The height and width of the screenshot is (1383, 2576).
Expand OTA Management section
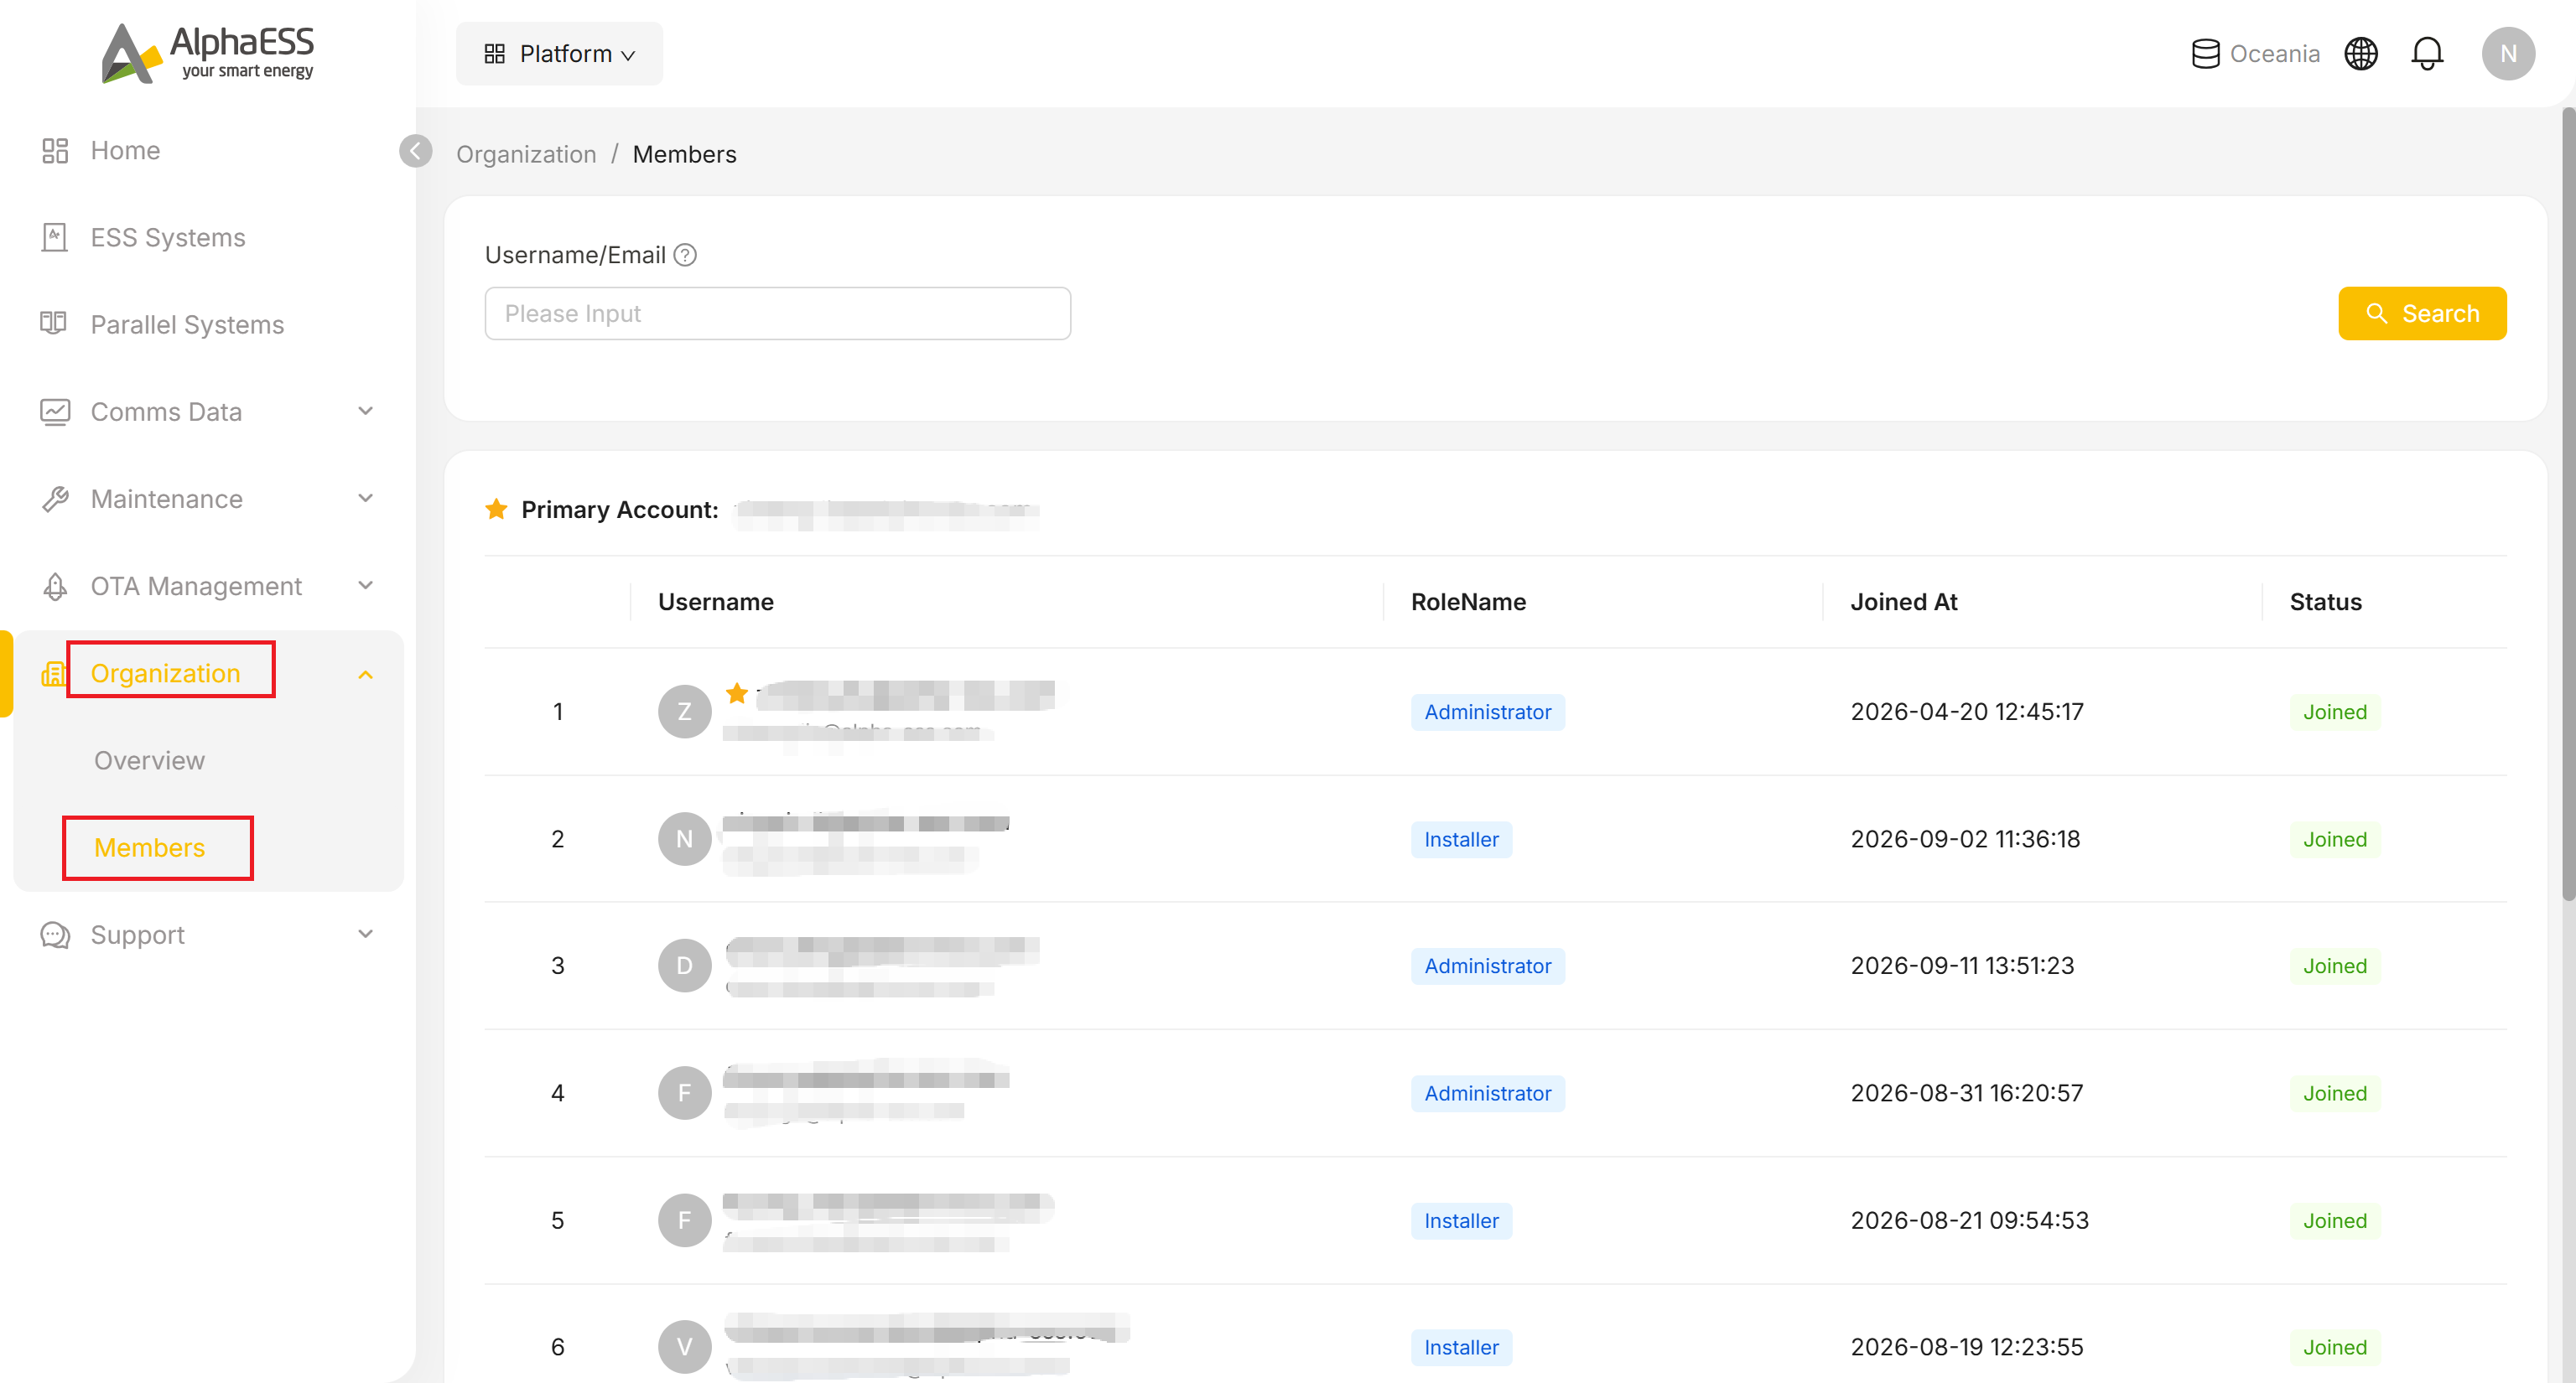pos(208,587)
